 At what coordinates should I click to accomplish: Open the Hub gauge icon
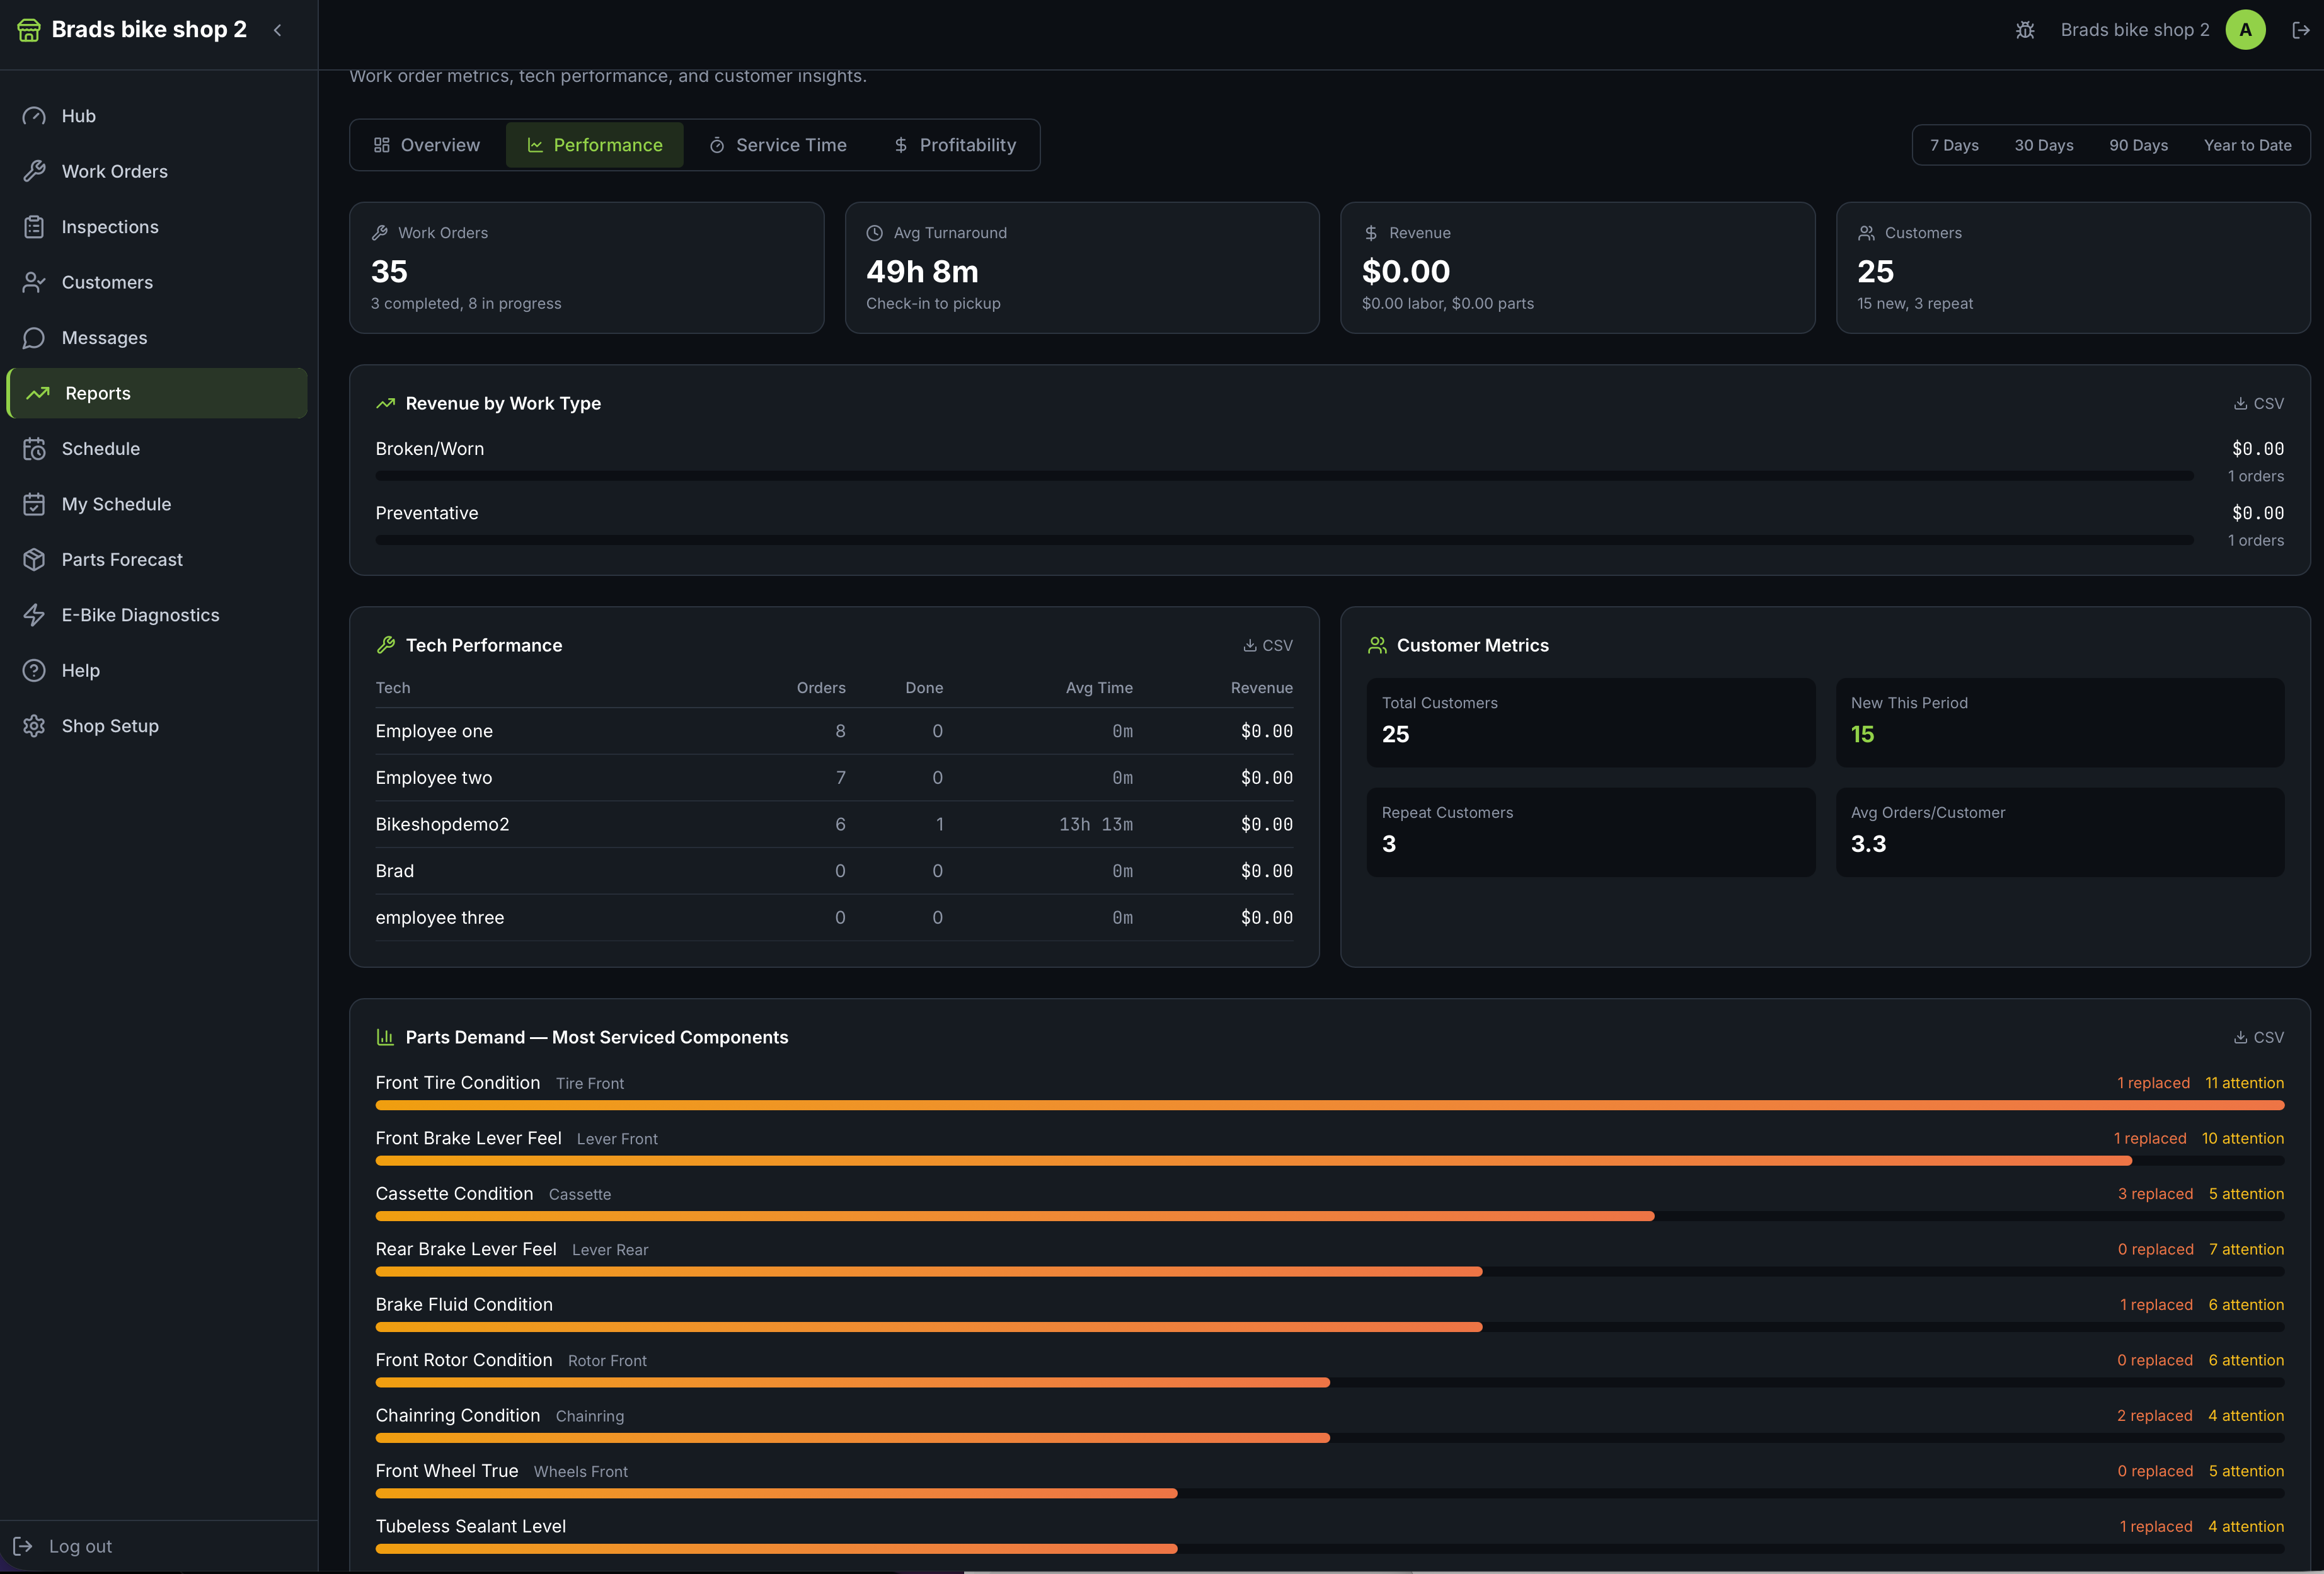(x=34, y=116)
